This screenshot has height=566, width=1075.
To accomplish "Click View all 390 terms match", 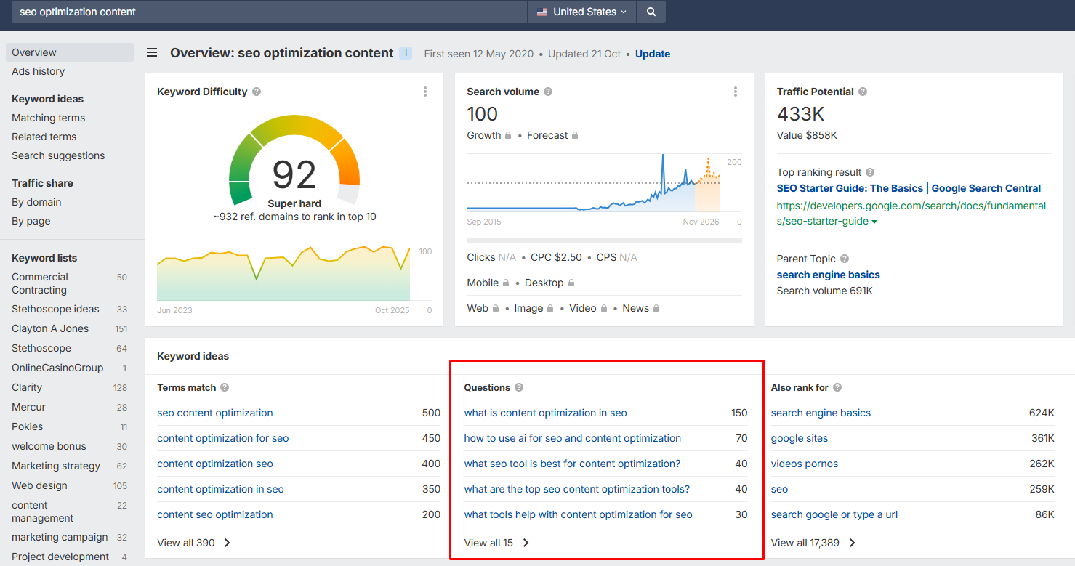I will tap(193, 543).
